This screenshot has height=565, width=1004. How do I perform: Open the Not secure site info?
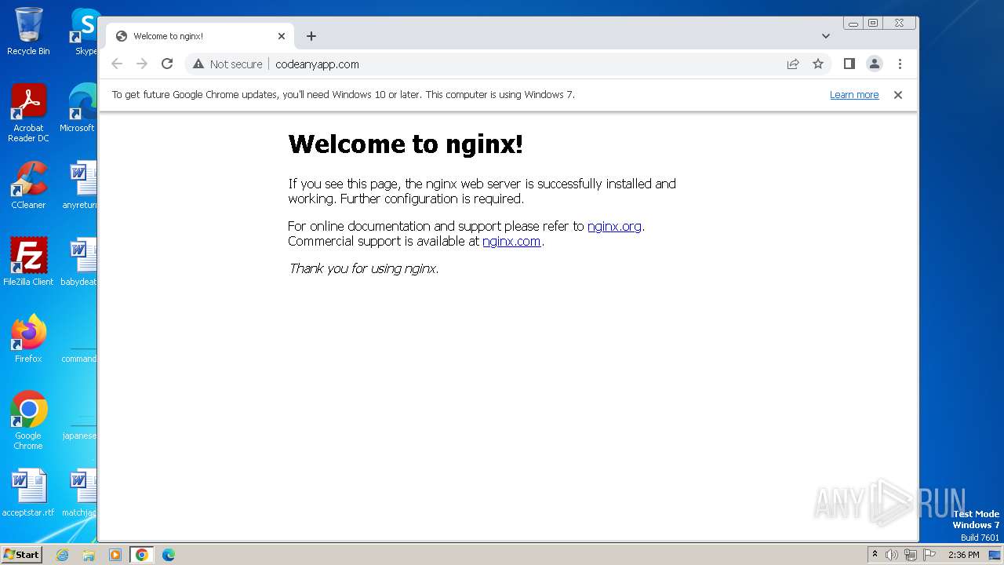click(227, 64)
